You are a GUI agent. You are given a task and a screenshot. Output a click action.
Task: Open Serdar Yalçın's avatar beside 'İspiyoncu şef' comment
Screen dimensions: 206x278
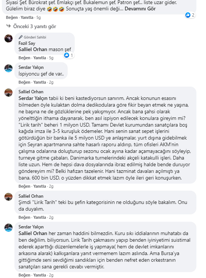(9, 68)
